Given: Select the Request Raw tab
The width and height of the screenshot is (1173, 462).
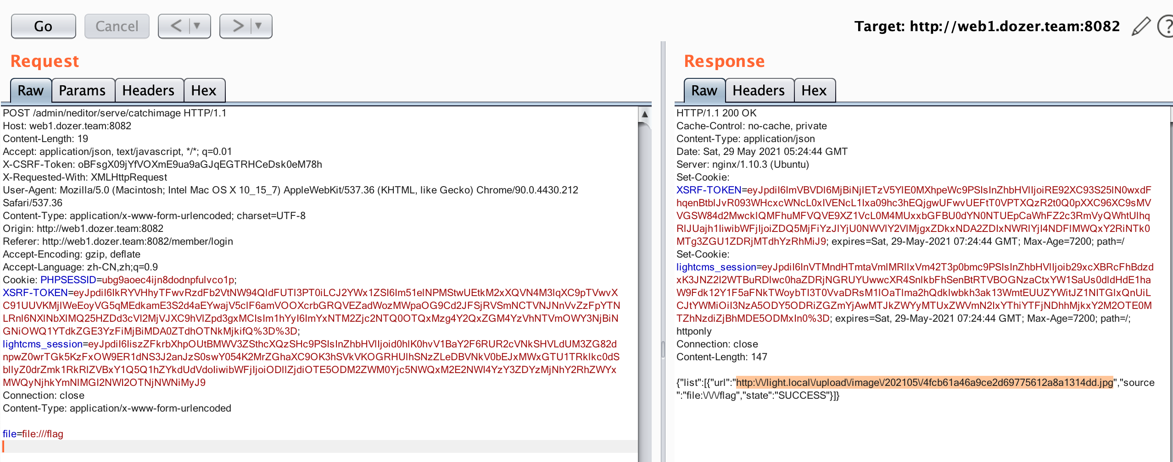Looking at the screenshot, I should click(x=31, y=90).
